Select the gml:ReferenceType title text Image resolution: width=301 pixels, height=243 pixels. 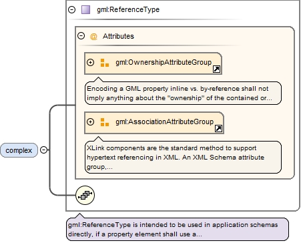click(x=128, y=9)
